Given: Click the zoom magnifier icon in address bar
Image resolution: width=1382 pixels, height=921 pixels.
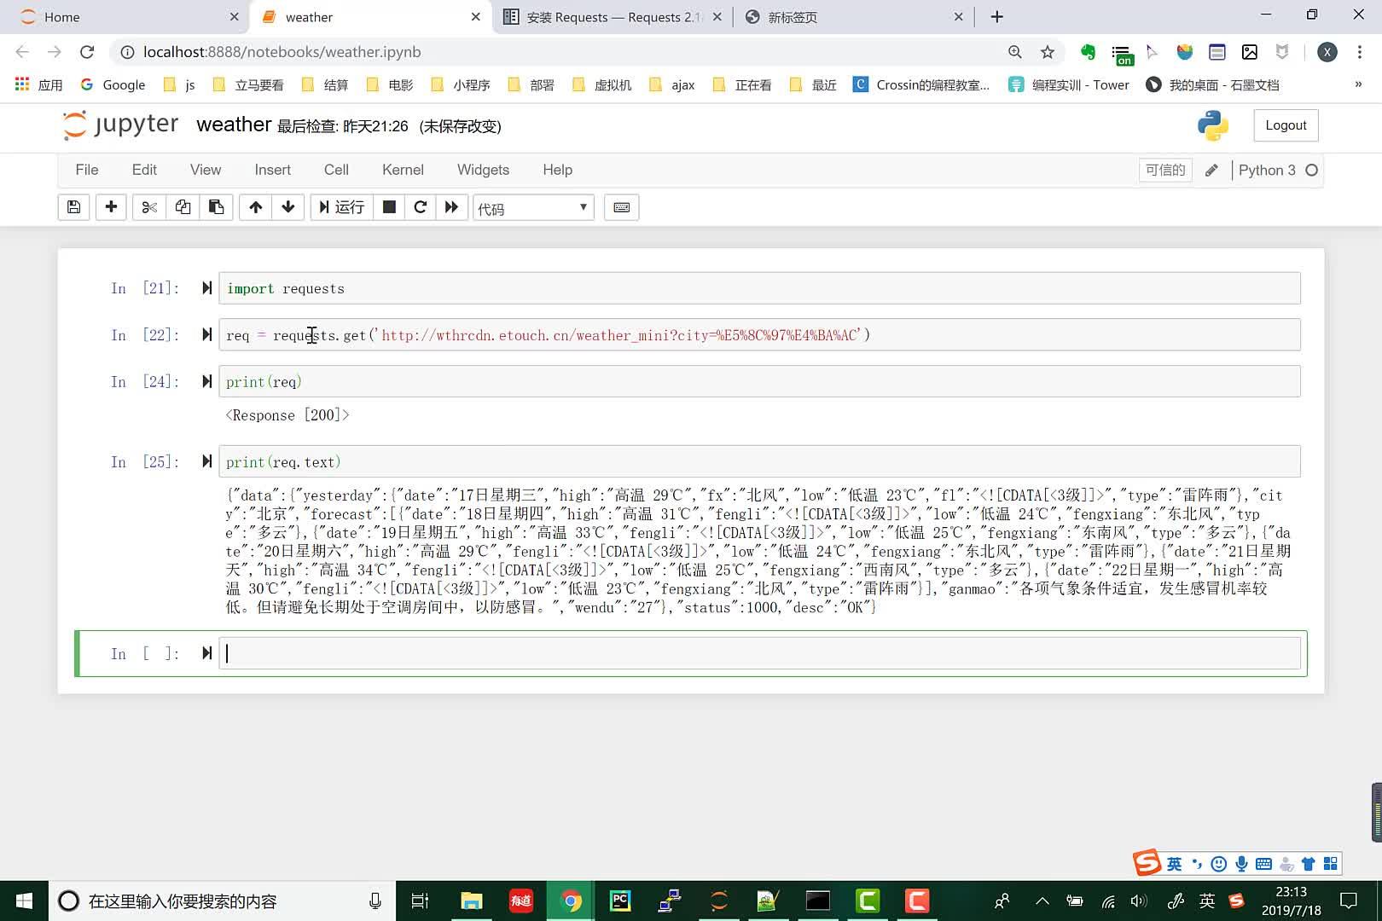Looking at the screenshot, I should point(1015,52).
